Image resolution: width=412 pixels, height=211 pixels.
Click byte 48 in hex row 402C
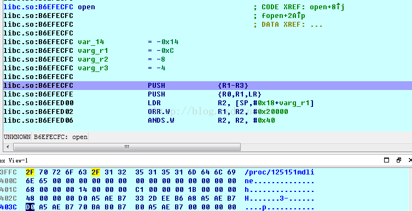(30, 198)
